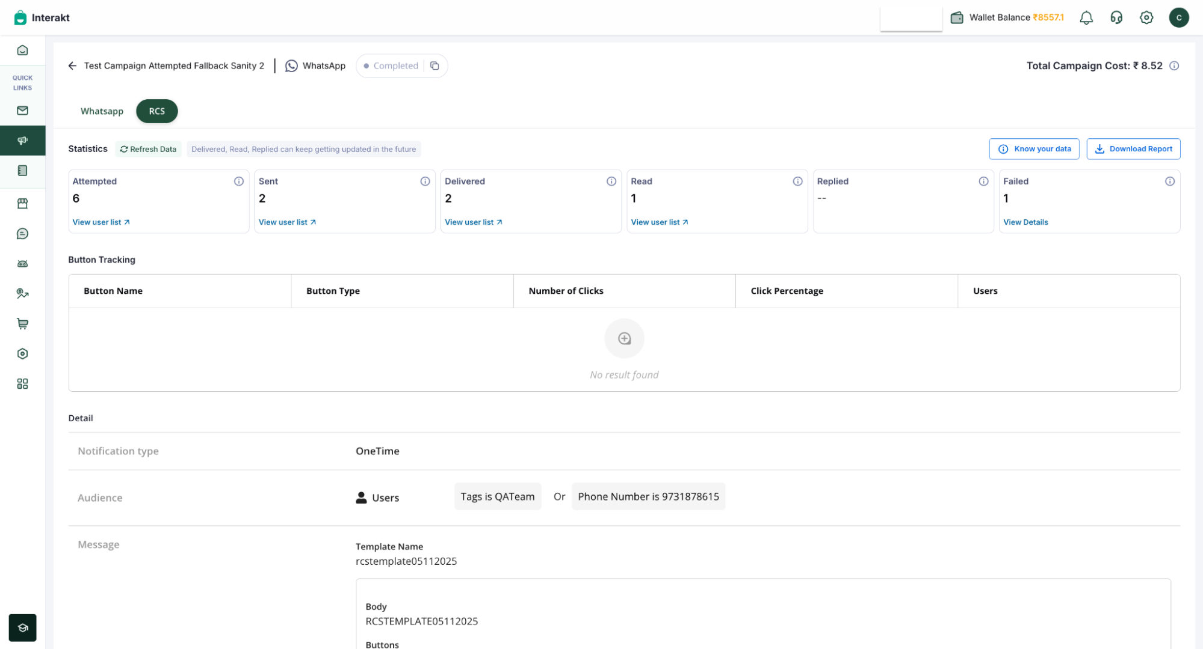Click the info icon on Attempted card
The image size is (1203, 649).
coord(239,181)
